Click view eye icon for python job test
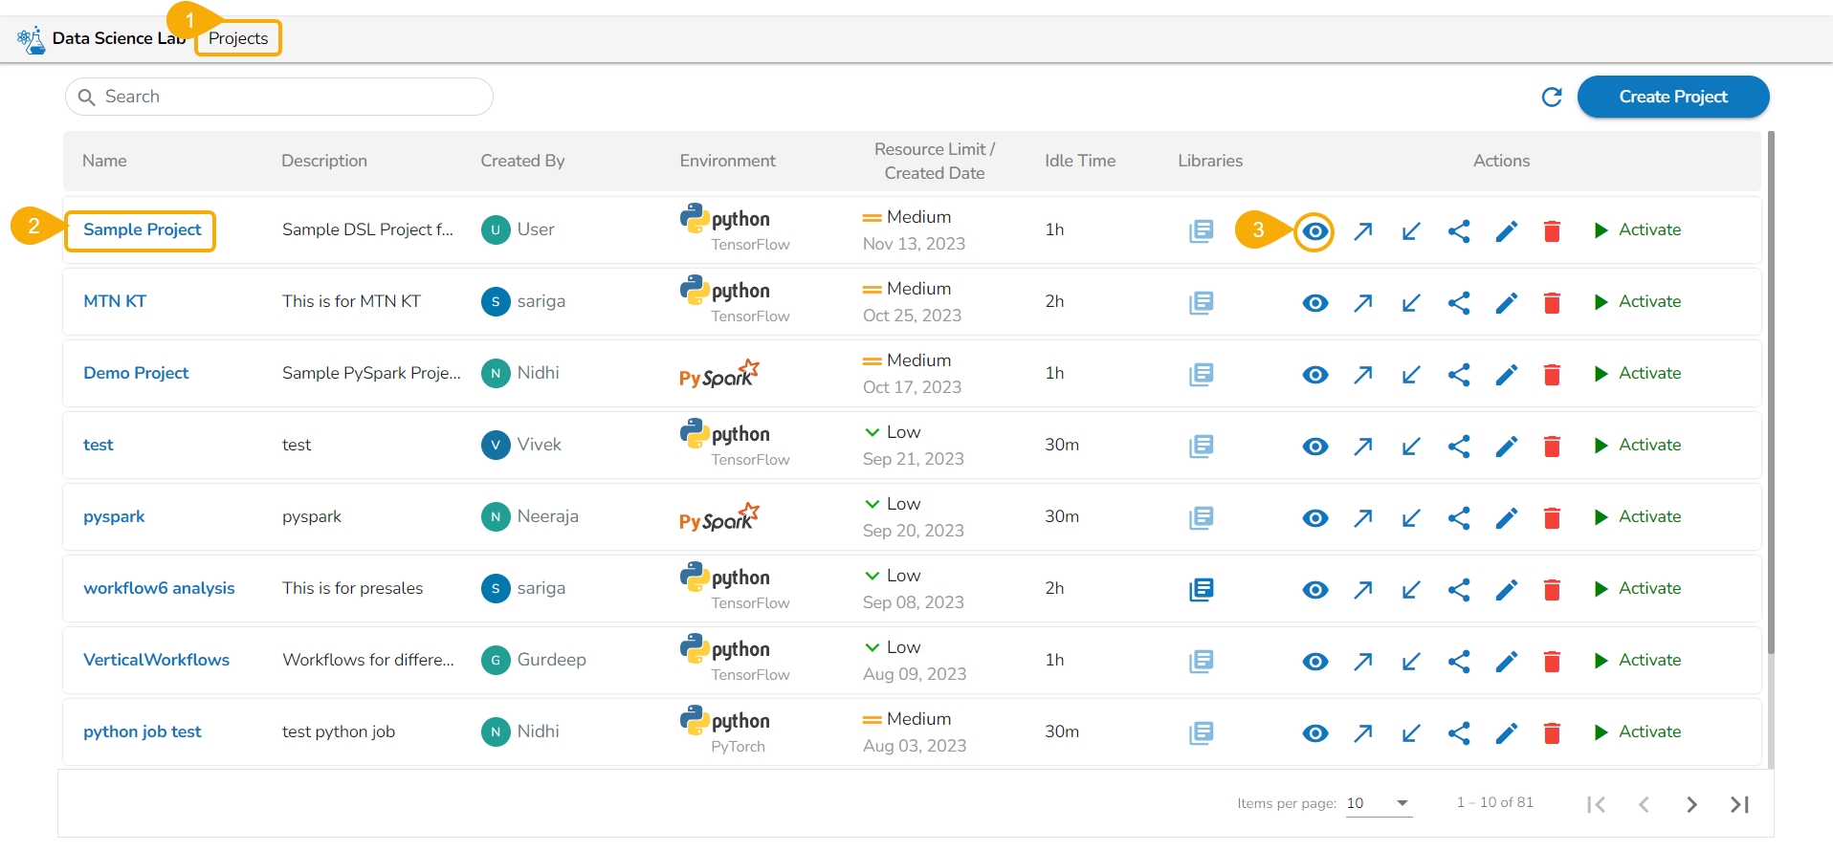Image resolution: width=1833 pixels, height=851 pixels. (1314, 733)
